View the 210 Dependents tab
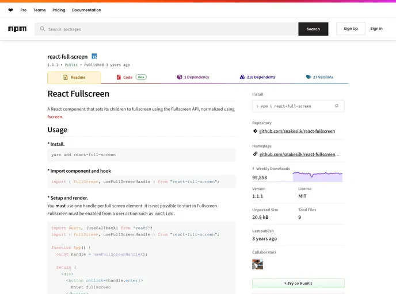 click(x=257, y=77)
